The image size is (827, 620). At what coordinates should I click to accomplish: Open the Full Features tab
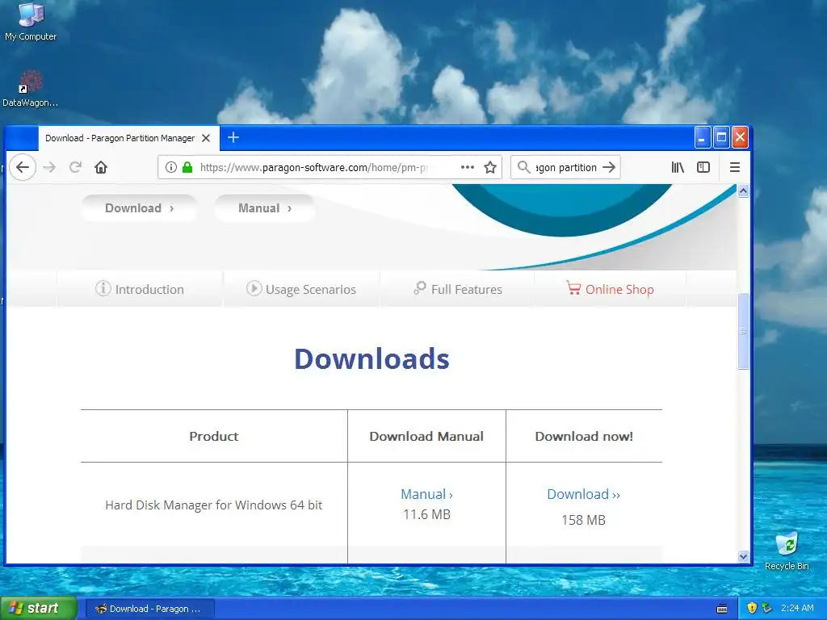tap(457, 289)
